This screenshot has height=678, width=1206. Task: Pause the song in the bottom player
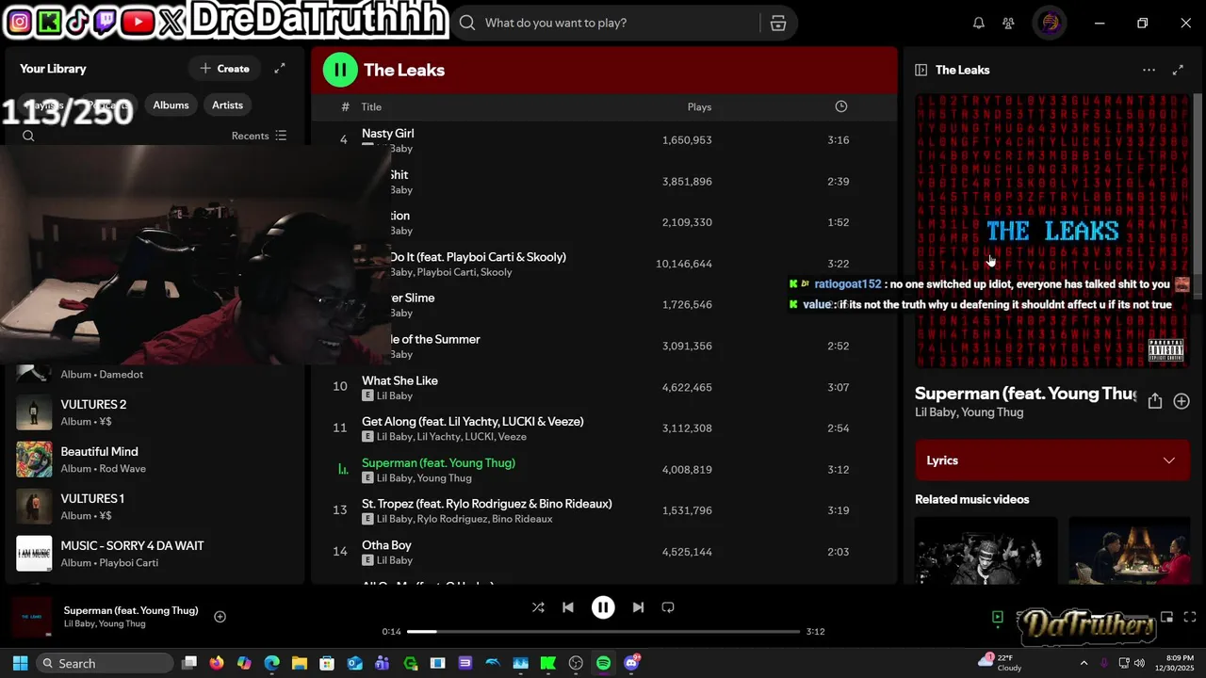click(x=603, y=607)
